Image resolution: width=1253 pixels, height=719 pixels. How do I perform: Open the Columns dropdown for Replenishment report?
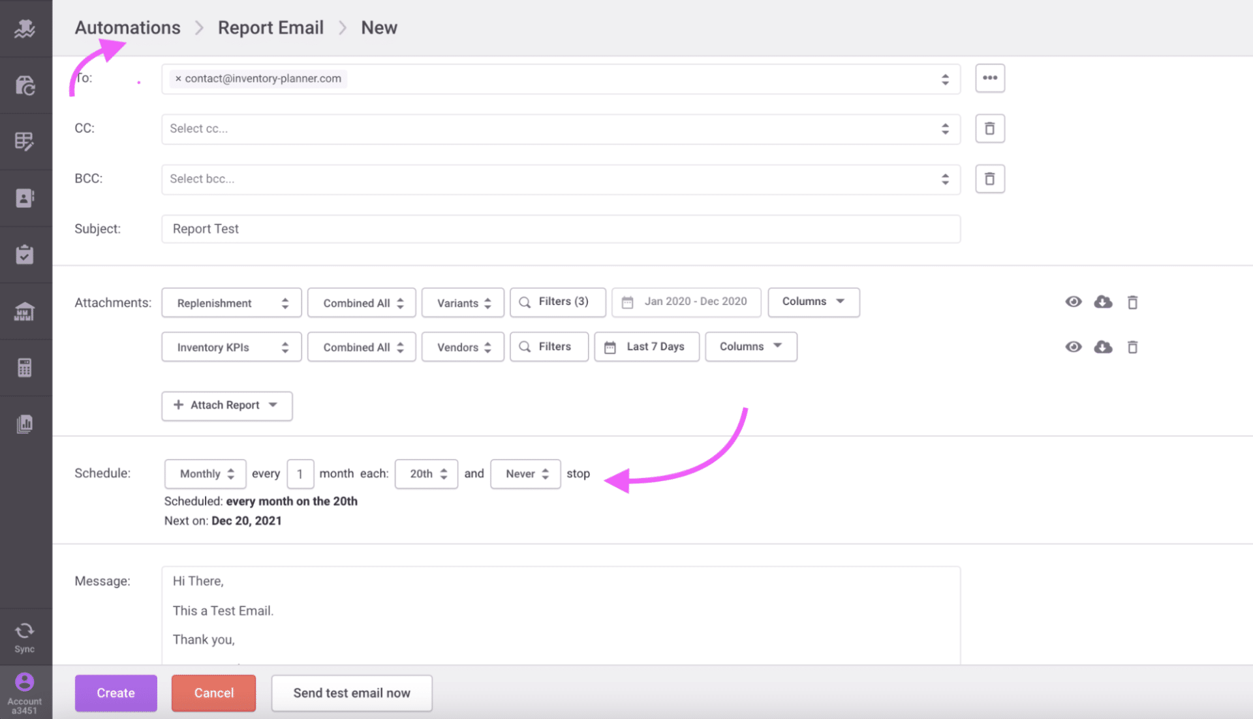pyautogui.click(x=813, y=302)
